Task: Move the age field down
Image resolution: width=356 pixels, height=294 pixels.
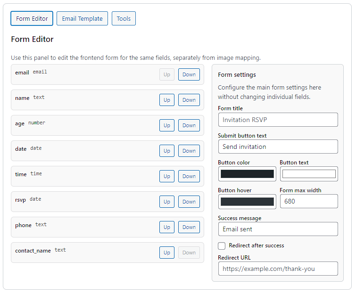Action: (189, 125)
